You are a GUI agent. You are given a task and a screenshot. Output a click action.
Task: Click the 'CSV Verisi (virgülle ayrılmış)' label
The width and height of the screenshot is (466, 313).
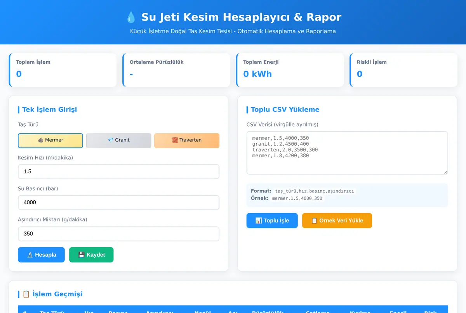(282, 125)
